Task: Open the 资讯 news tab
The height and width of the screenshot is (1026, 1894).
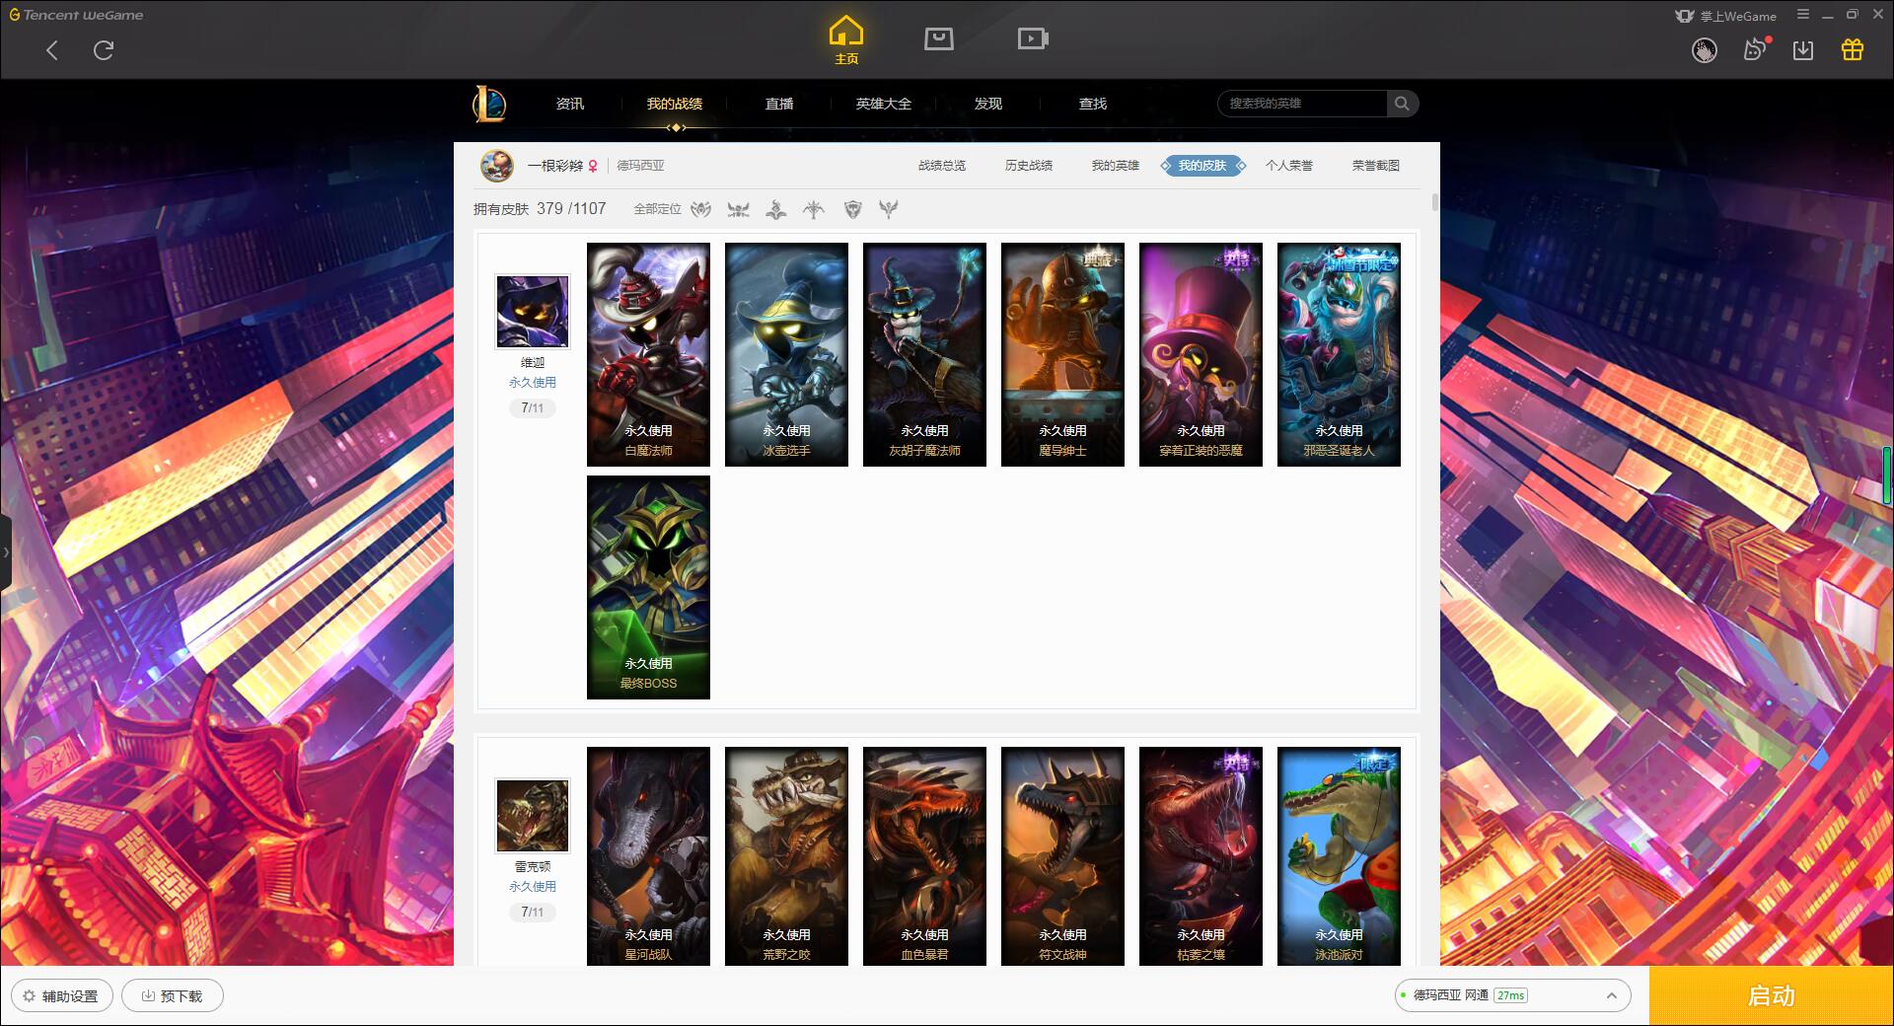Action: pyautogui.click(x=569, y=104)
